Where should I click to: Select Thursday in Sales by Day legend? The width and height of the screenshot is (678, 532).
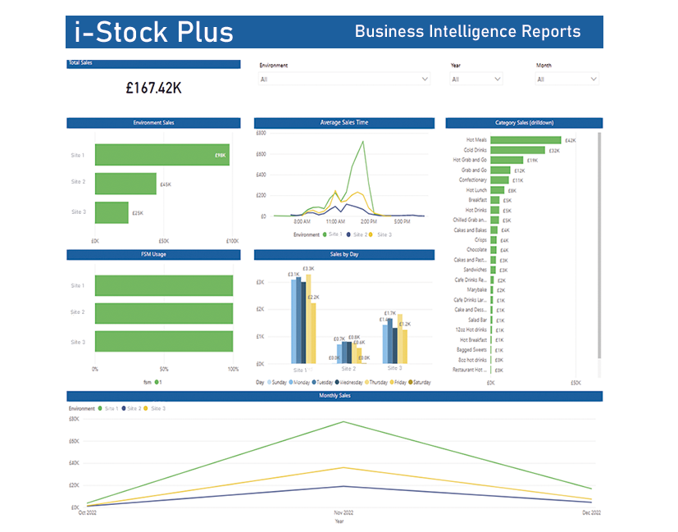point(376,383)
